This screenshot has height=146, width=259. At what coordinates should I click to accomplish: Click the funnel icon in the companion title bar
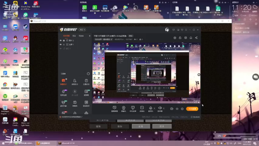182,30
